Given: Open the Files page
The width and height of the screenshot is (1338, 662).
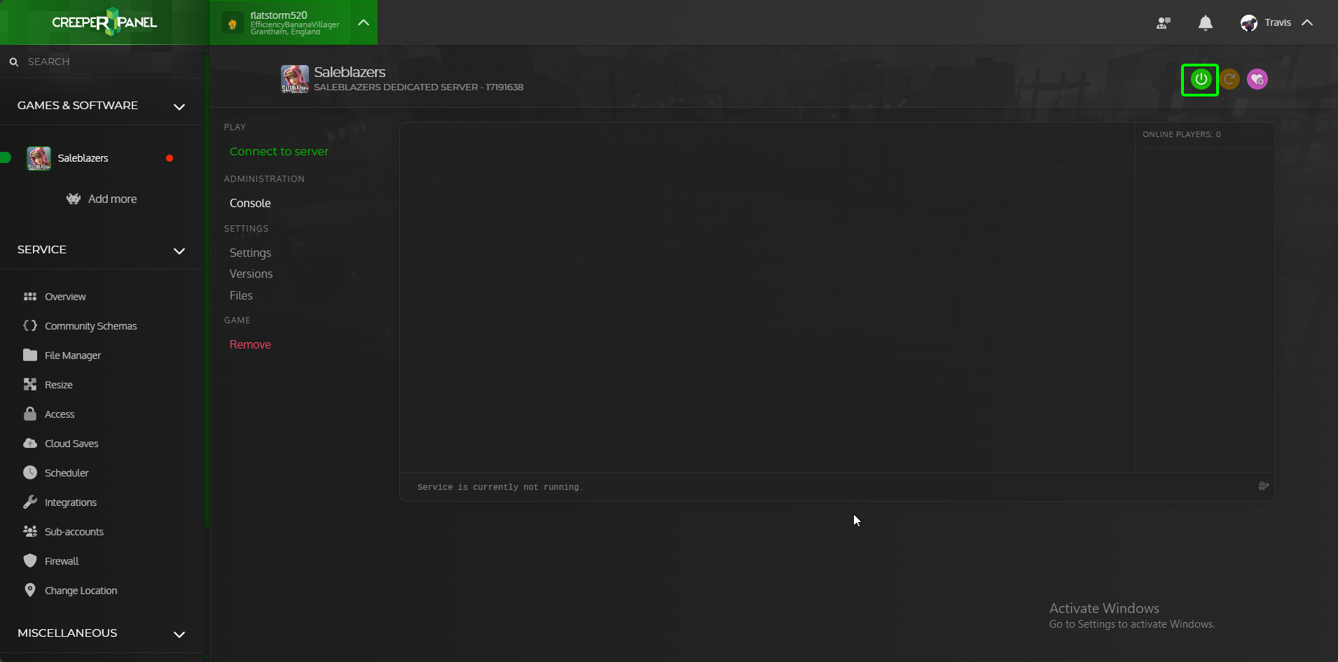Looking at the screenshot, I should pos(241,295).
